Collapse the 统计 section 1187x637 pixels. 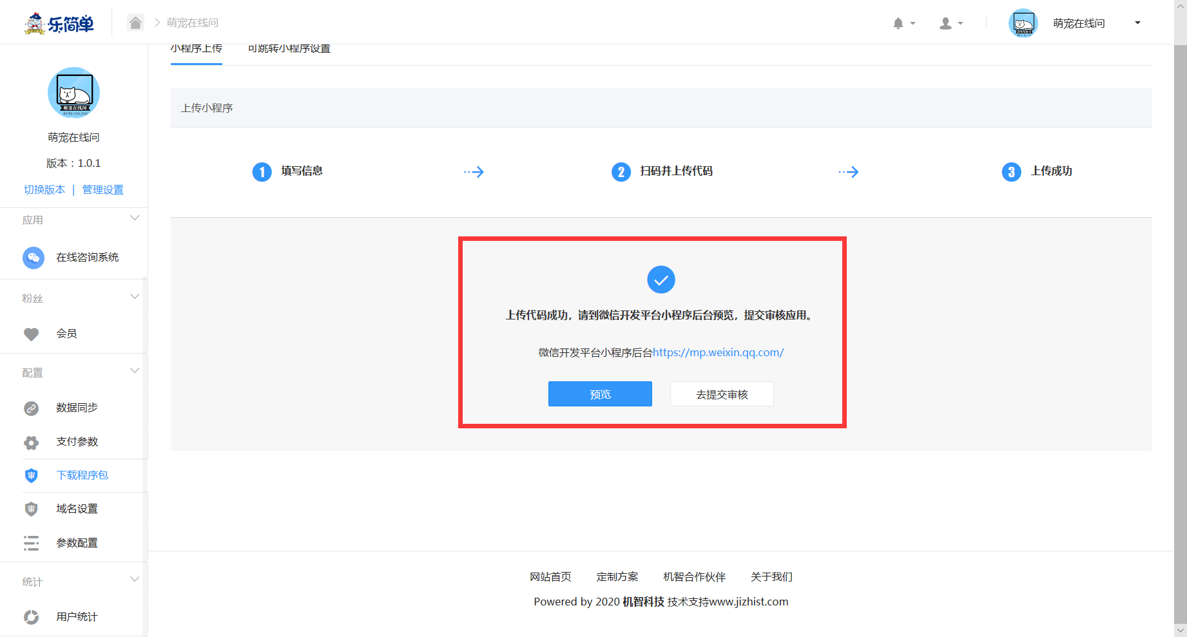(135, 579)
